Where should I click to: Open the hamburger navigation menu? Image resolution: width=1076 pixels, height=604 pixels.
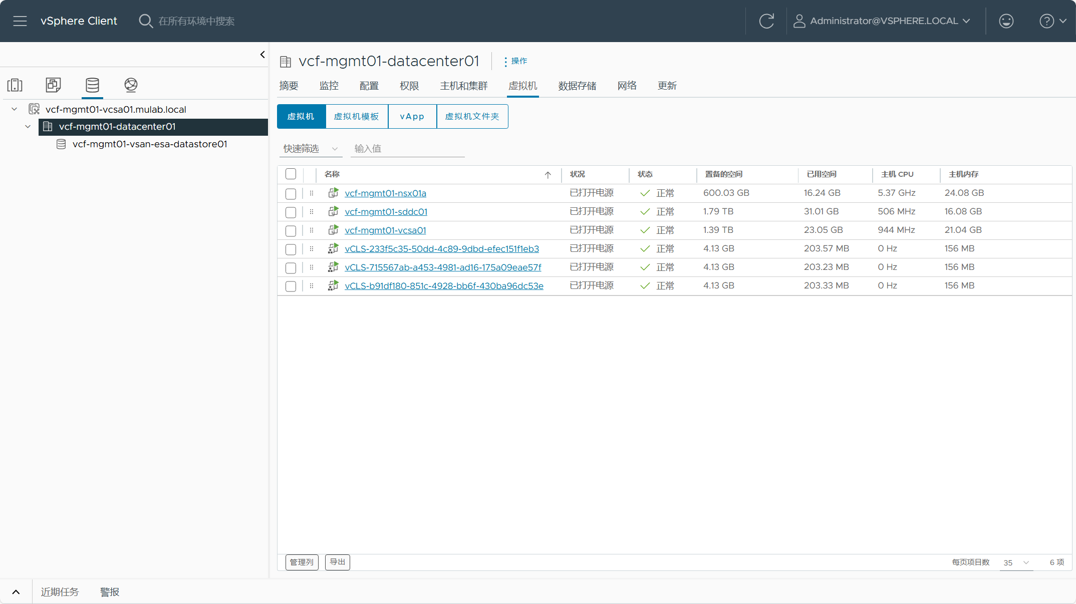click(20, 21)
